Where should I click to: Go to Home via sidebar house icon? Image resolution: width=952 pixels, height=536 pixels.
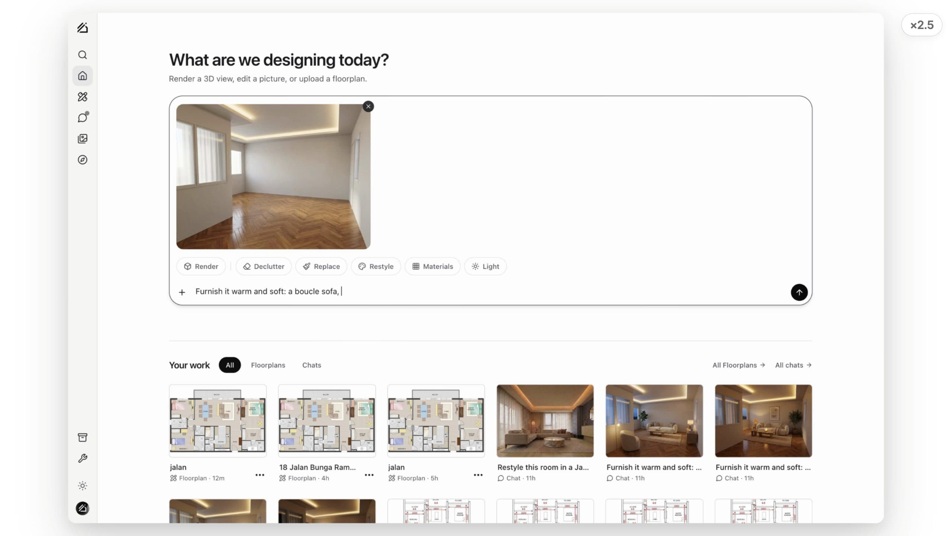(x=83, y=76)
